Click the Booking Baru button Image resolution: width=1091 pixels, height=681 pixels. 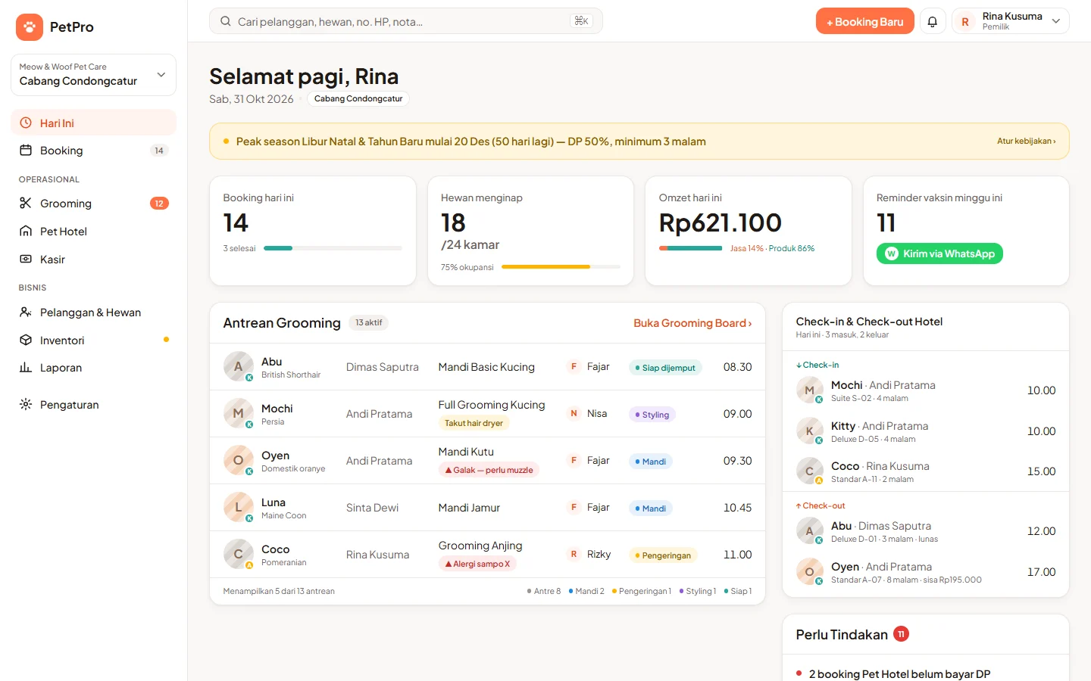865,21
